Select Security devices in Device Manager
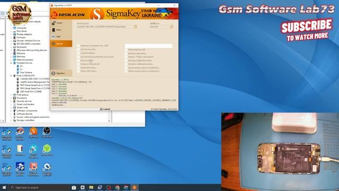This screenshot has height=191, width=339. (24, 101)
